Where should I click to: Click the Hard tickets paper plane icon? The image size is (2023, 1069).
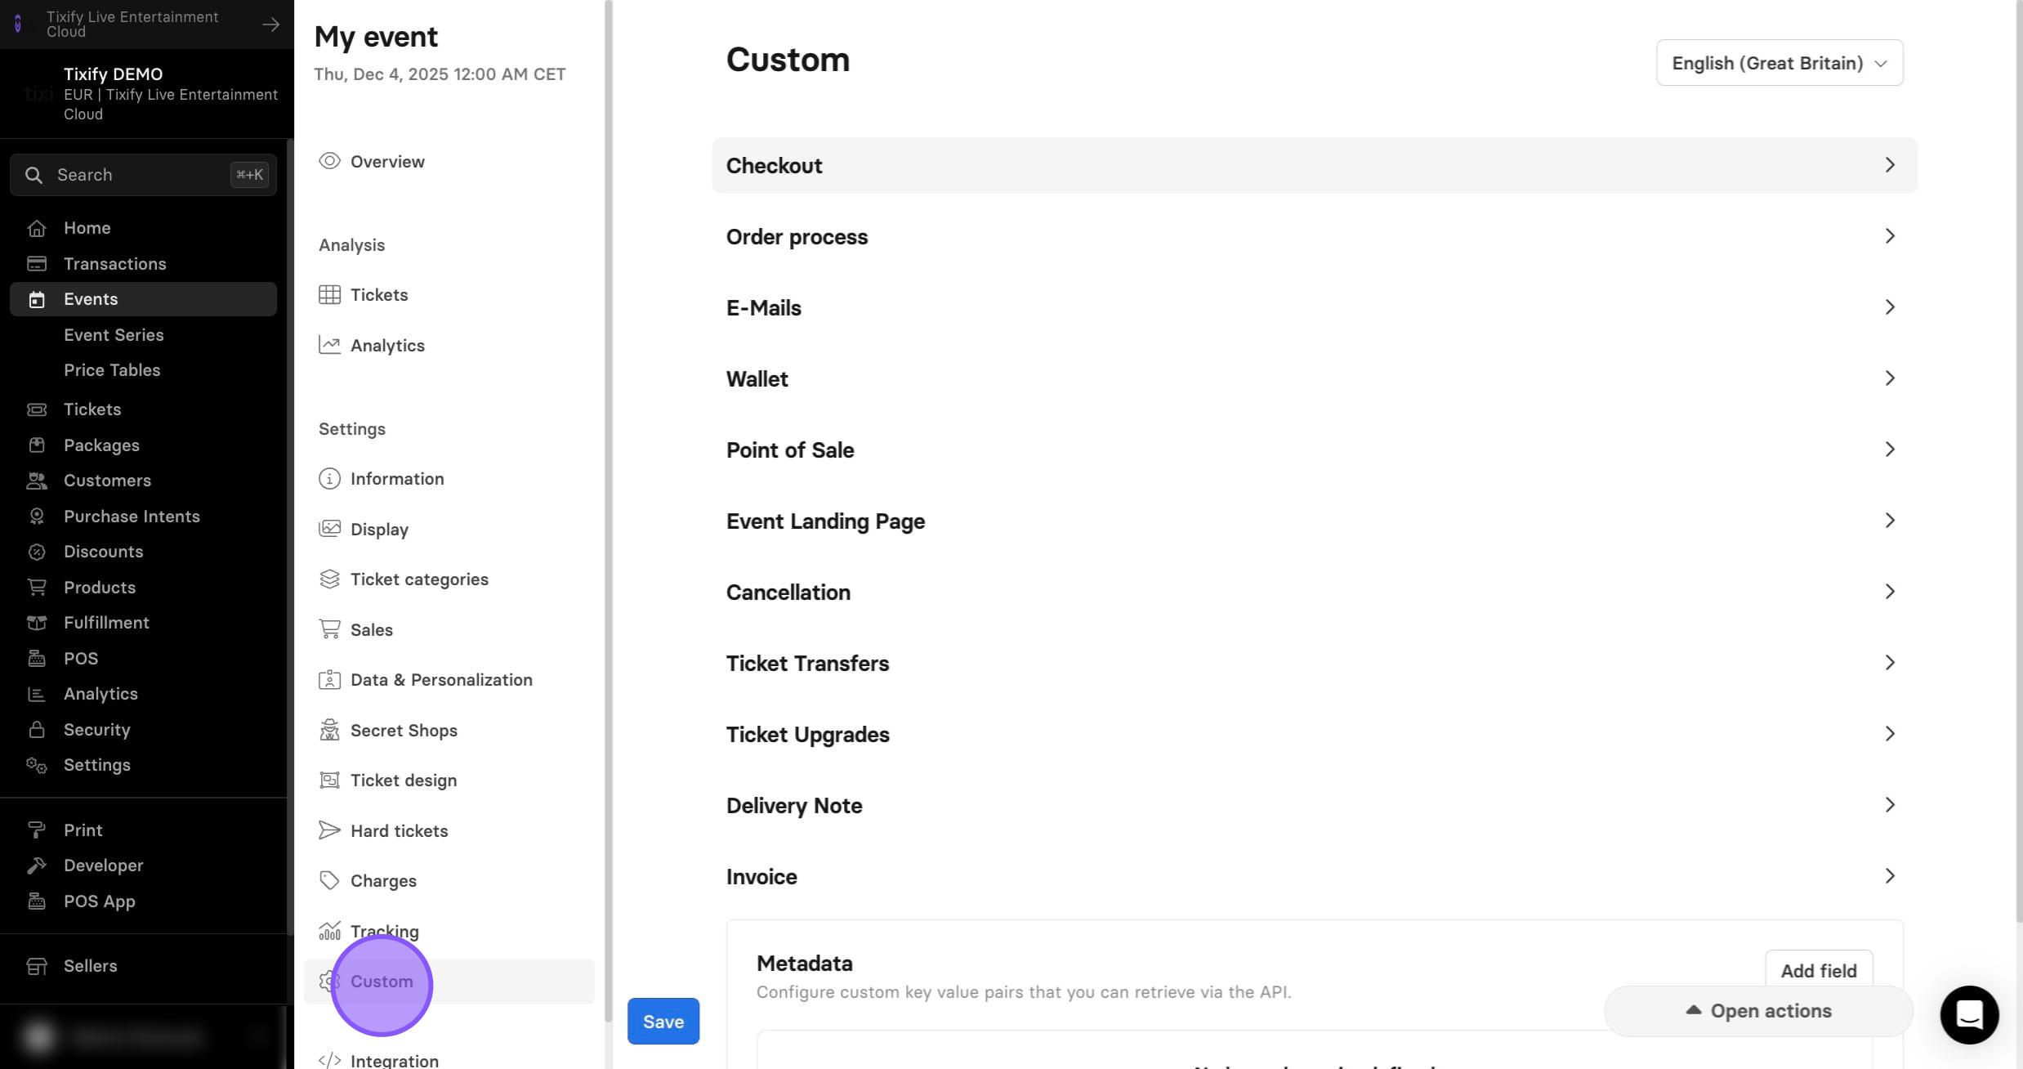pos(329,830)
